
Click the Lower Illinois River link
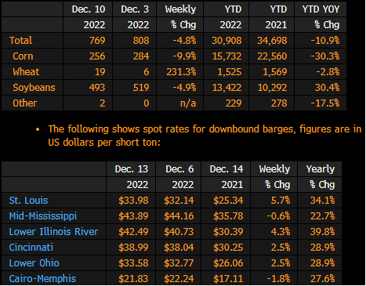coord(53,232)
